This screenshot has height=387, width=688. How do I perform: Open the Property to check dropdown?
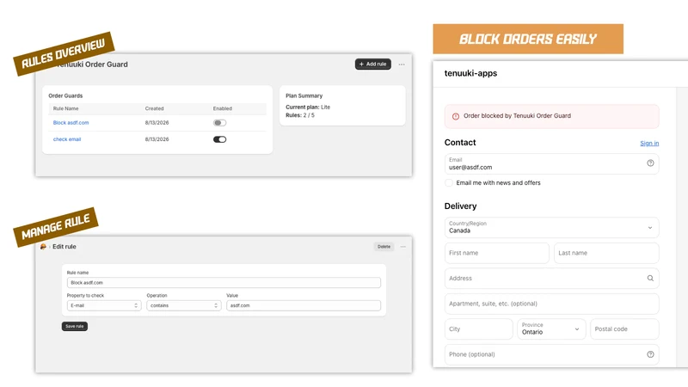104,305
